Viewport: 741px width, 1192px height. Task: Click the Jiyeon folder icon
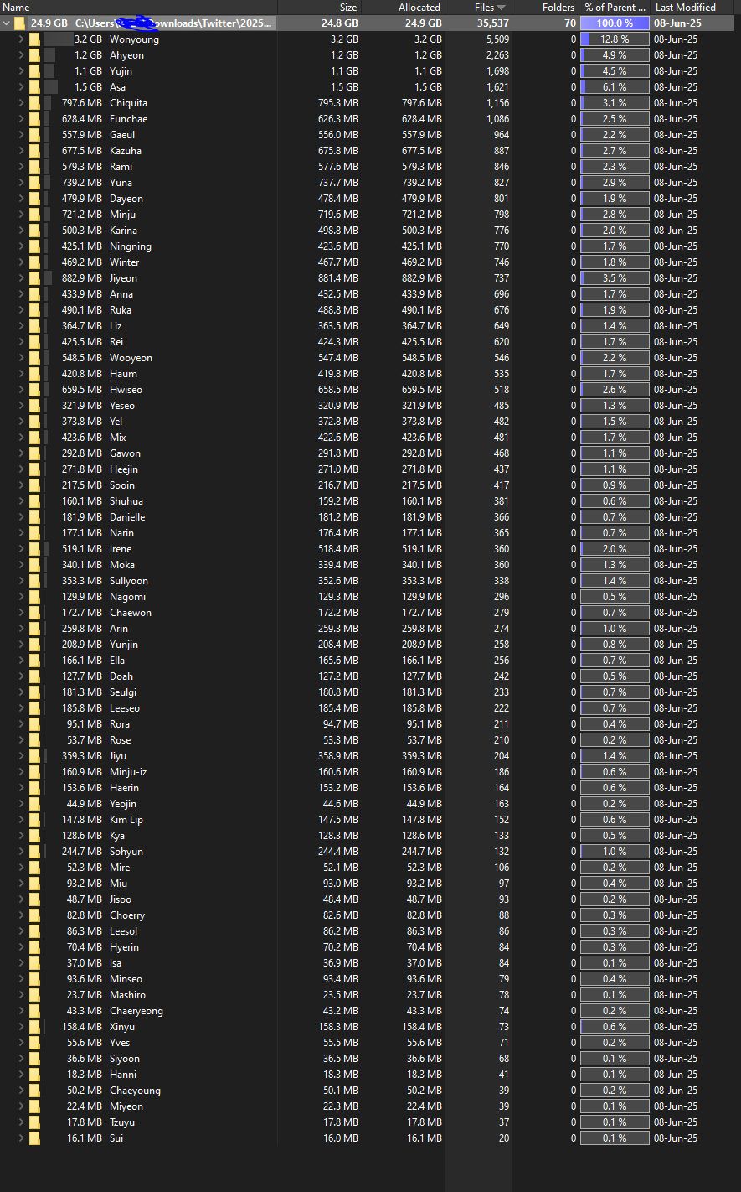click(x=34, y=278)
